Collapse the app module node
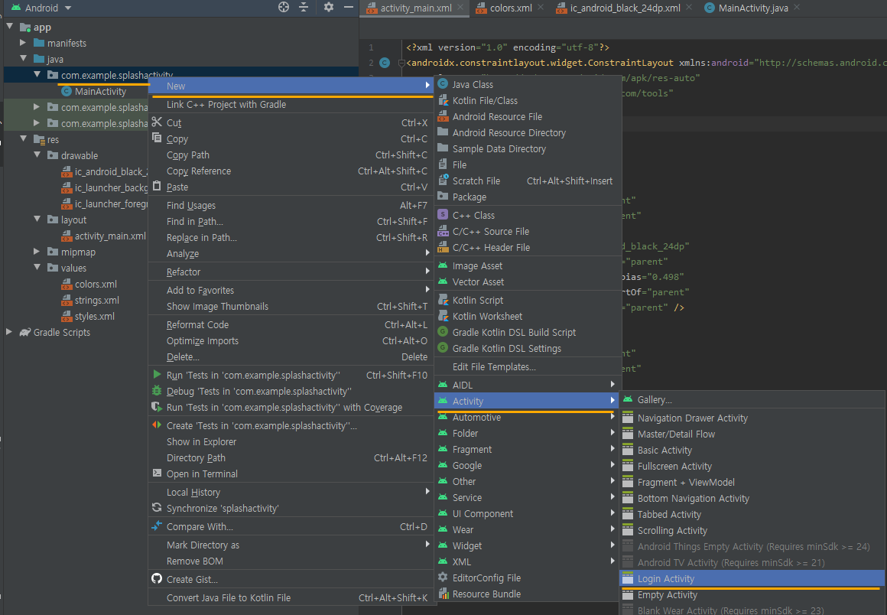 tap(10, 27)
